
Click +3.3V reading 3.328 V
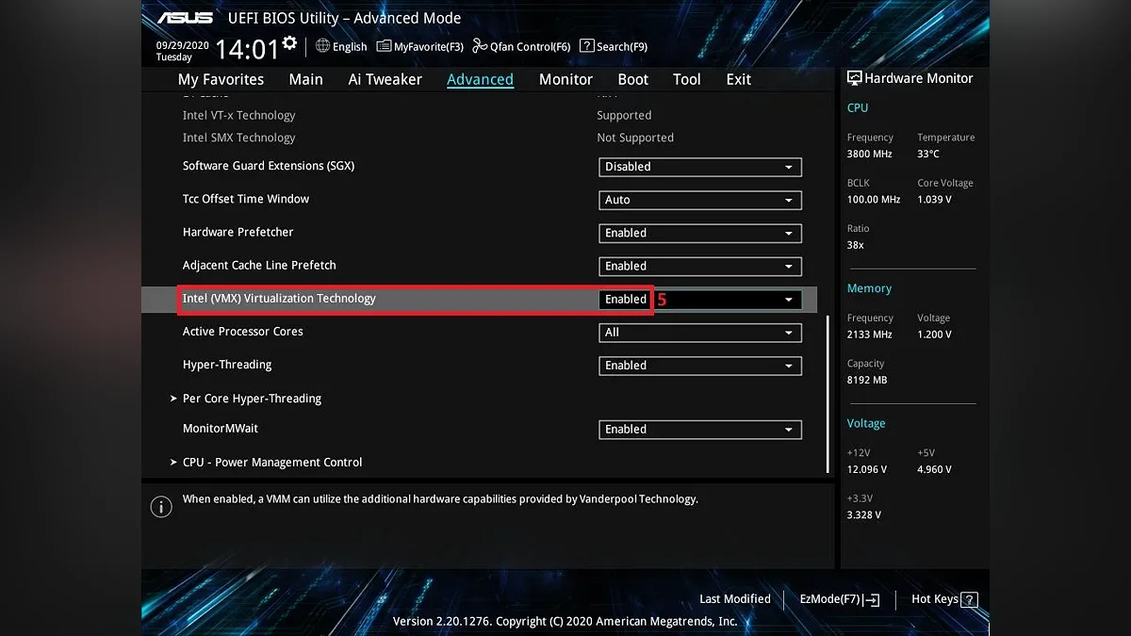(x=864, y=515)
